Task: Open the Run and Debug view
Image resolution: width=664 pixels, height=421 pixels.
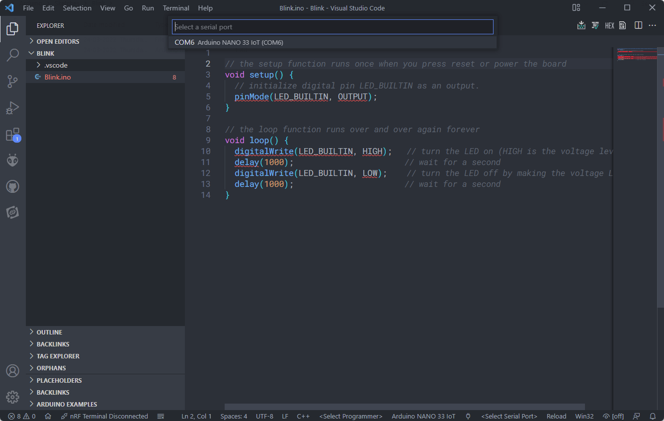Action: [x=12, y=108]
